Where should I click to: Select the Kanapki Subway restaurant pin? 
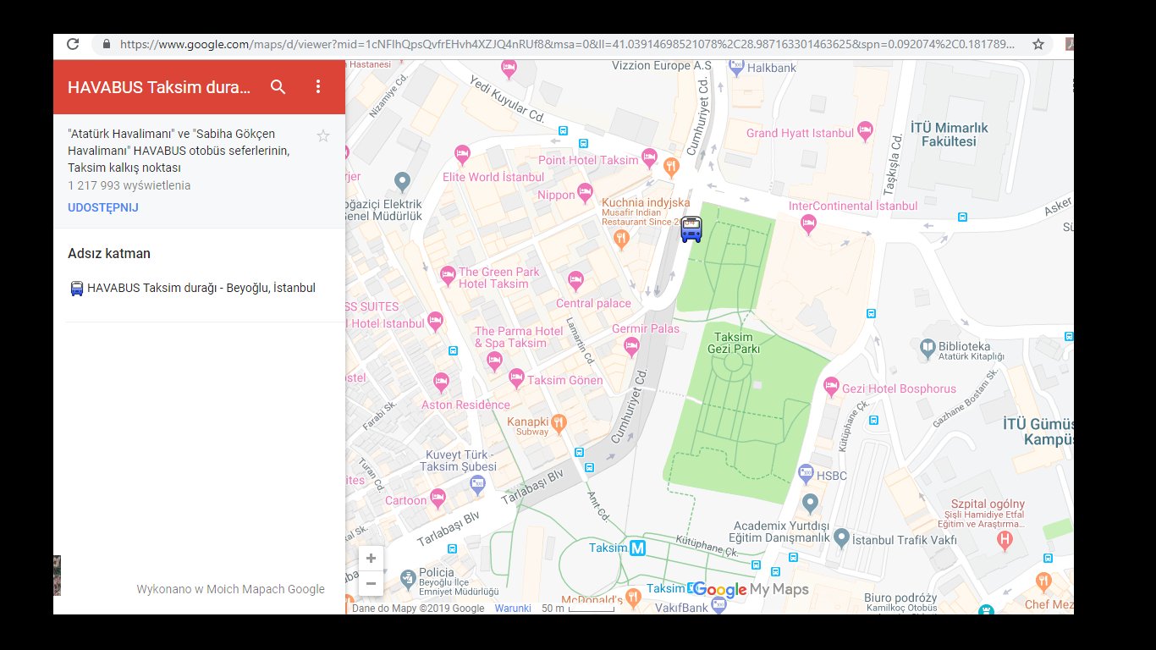click(x=559, y=421)
